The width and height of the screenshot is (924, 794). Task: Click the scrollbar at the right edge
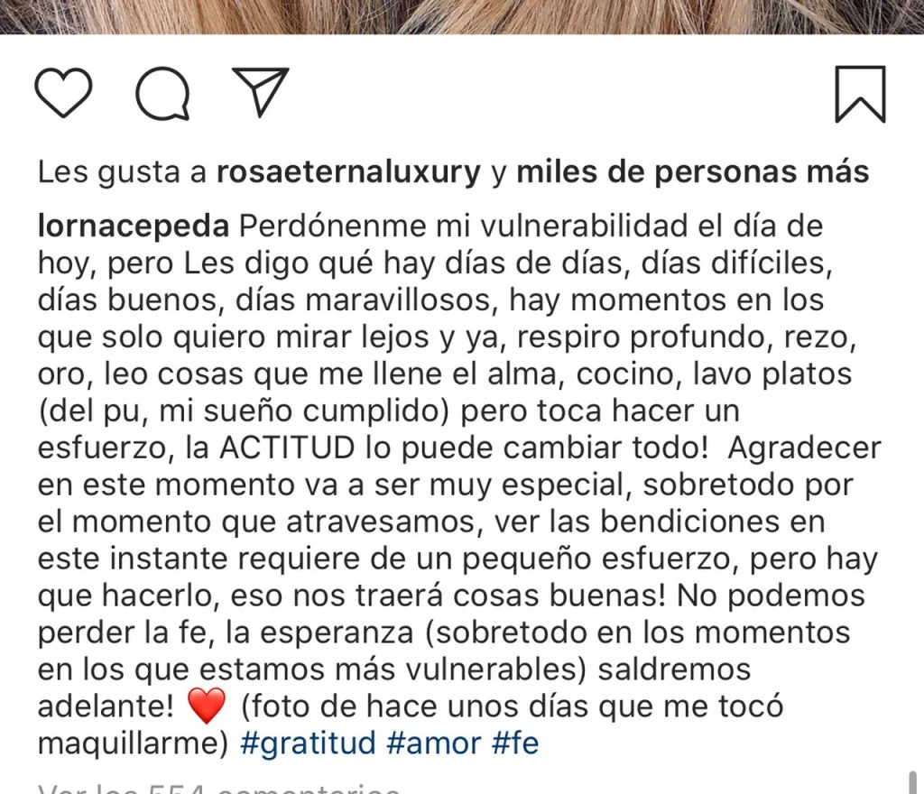[912, 781]
